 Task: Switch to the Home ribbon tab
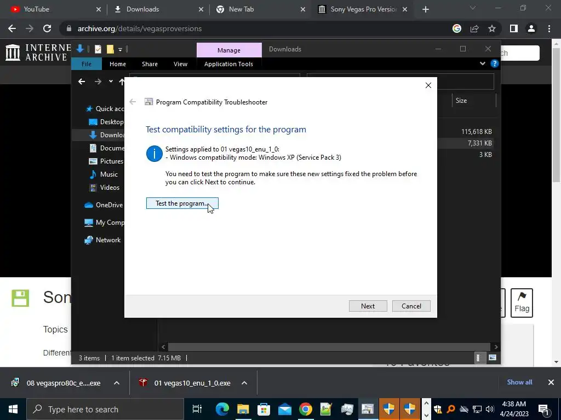click(118, 64)
